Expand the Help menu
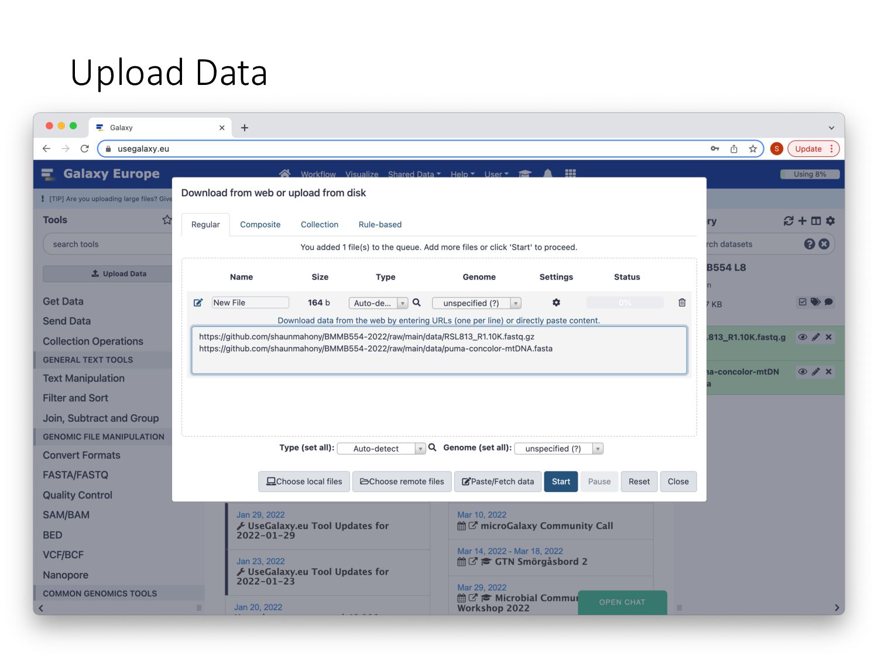878x659 pixels. (x=462, y=174)
